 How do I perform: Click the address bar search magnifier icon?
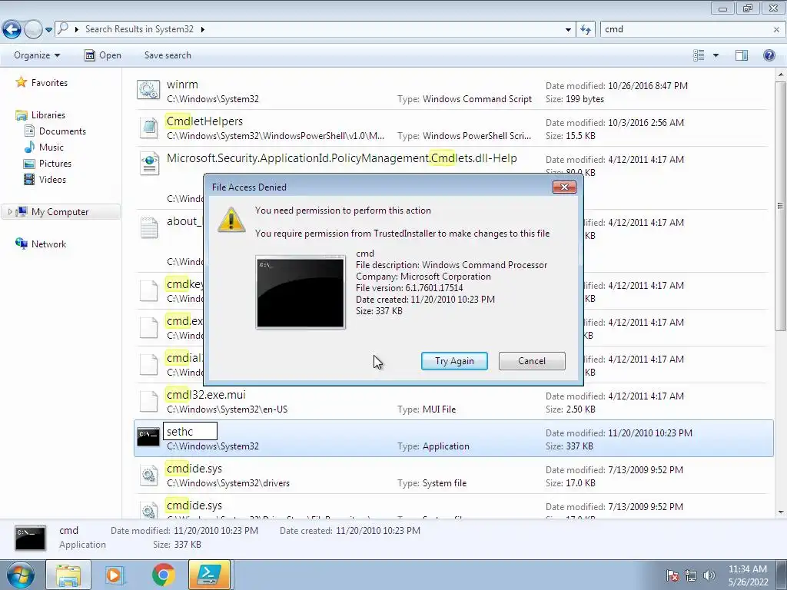click(x=63, y=28)
